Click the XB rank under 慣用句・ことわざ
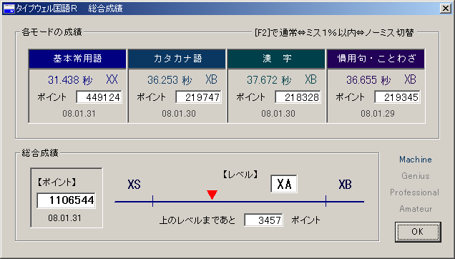 pyautogui.click(x=411, y=79)
